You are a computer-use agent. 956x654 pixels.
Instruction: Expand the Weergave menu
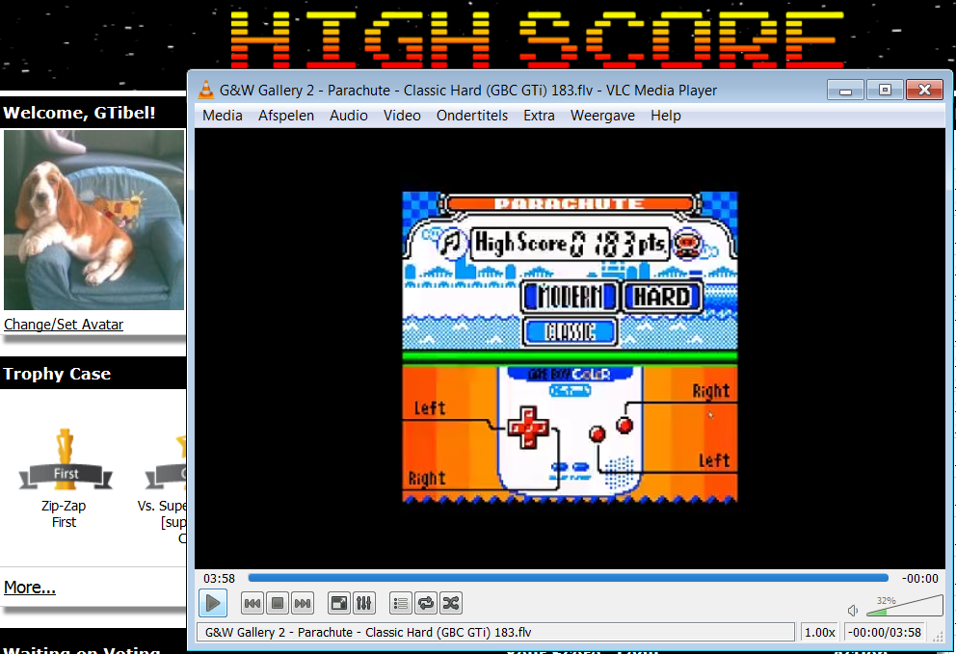coord(602,116)
